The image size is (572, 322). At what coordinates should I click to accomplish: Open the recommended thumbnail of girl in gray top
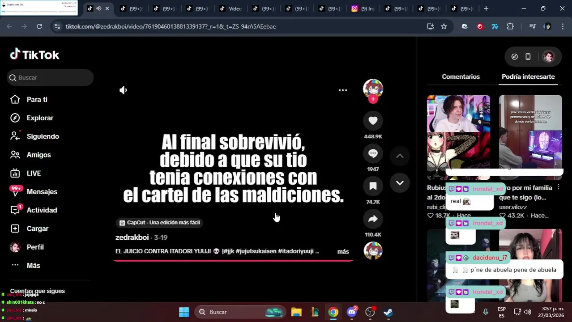tap(530, 265)
